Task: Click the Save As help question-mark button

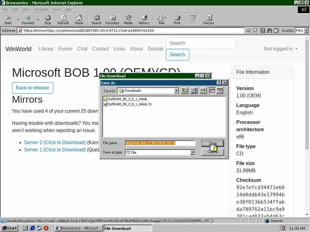Action: tap(219, 83)
